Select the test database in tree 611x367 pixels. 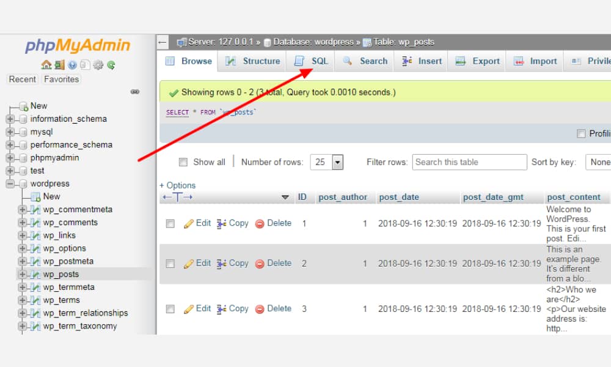(37, 171)
